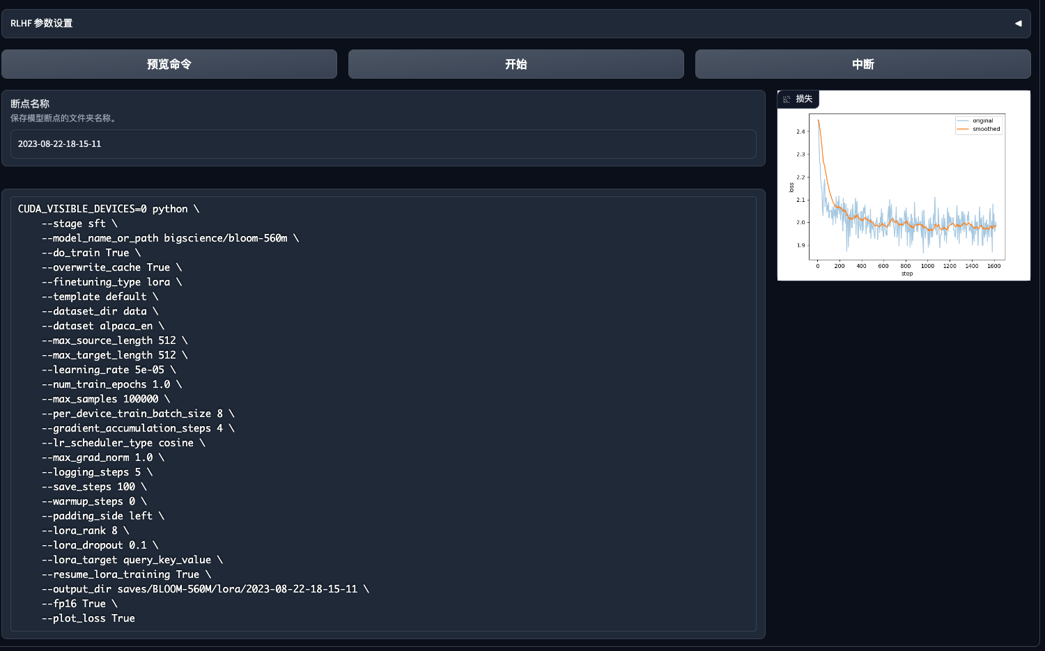Viewport: 1045px width, 651px height.
Task: Click the "loss" y-axis label of the chart
Action: (x=791, y=188)
